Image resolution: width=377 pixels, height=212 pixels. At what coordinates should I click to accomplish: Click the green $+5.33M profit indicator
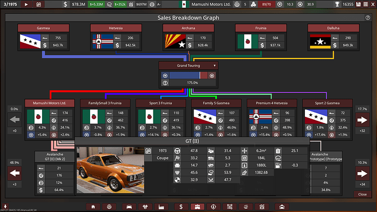[96, 4]
